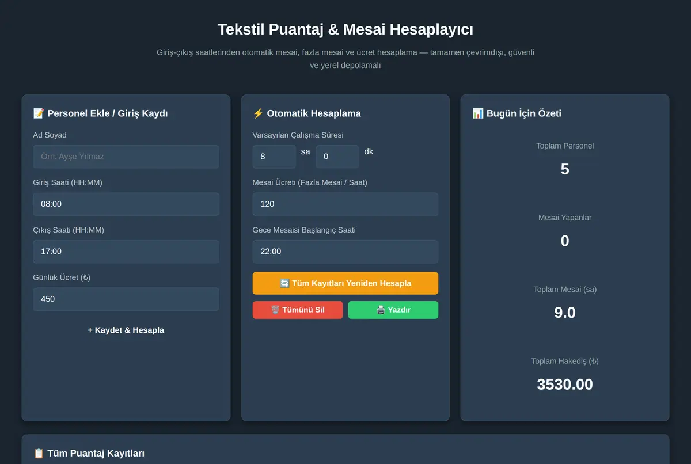This screenshot has width=691, height=464.
Task: Select the Çıkış Saati field showing 17:00
Action: point(126,252)
